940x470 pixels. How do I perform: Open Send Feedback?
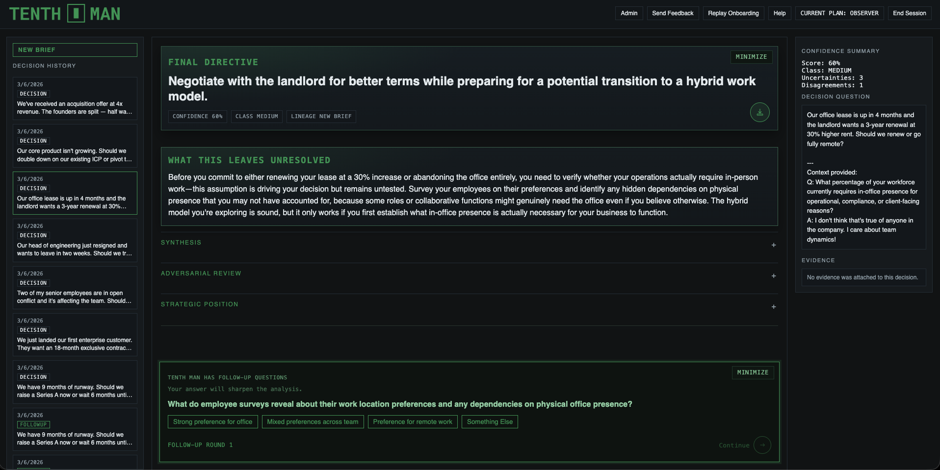coord(673,13)
